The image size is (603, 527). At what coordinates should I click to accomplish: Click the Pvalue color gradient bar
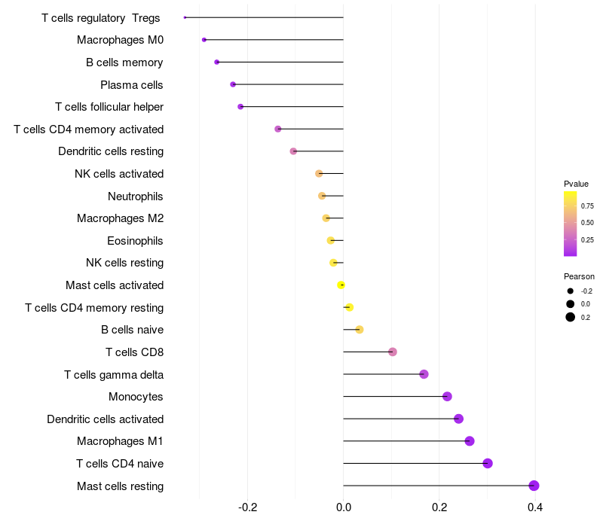[570, 224]
